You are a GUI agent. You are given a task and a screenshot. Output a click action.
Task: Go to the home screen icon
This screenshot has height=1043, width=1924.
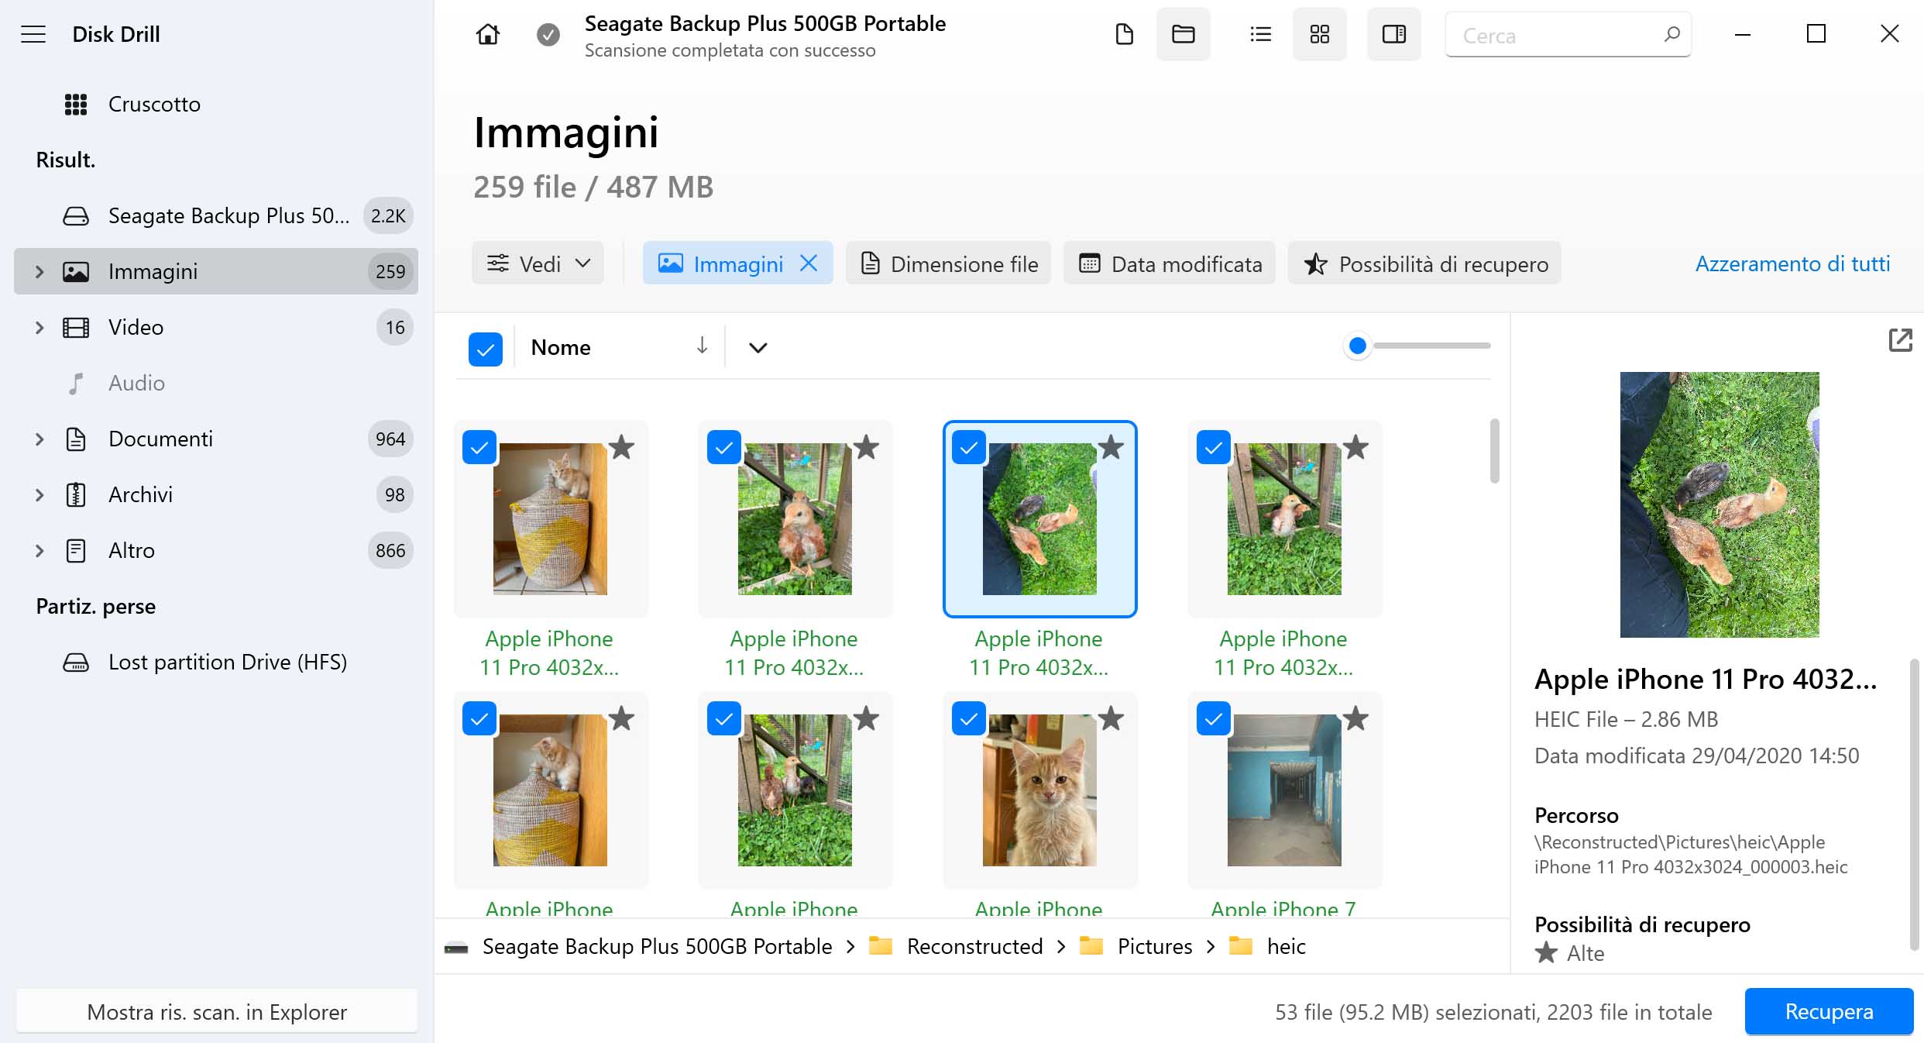click(x=487, y=34)
